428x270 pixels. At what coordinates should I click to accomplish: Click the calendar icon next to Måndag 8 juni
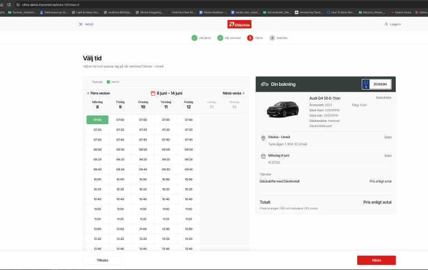pyautogui.click(x=263, y=156)
